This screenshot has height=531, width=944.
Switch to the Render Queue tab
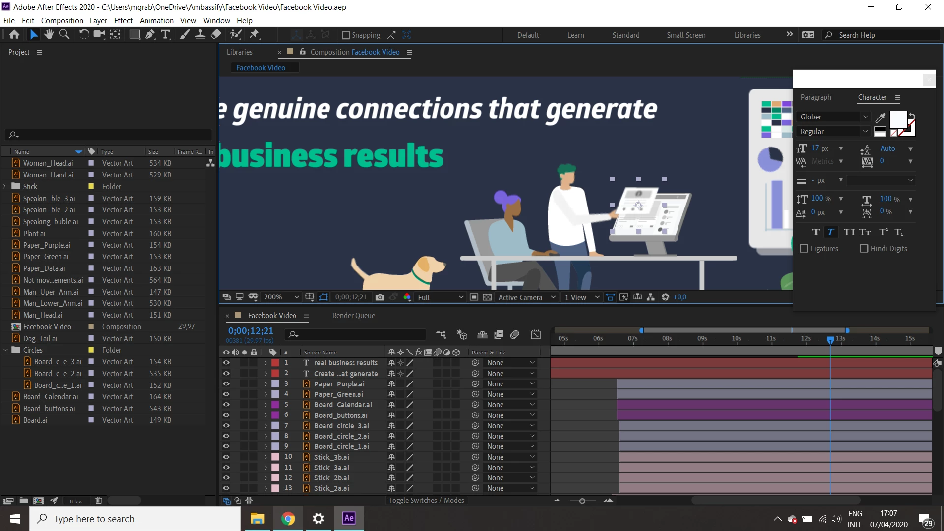tap(354, 316)
